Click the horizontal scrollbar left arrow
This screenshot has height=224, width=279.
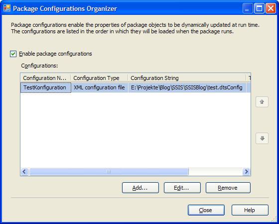point(24,171)
